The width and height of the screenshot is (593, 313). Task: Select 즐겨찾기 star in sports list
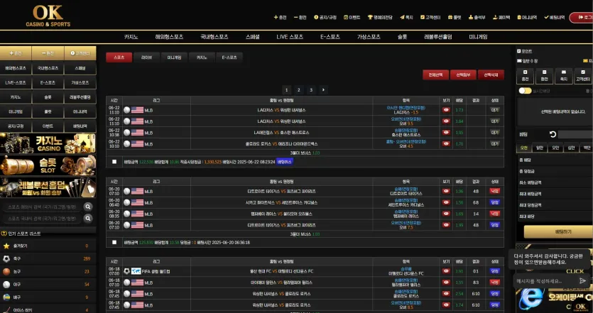(48, 246)
